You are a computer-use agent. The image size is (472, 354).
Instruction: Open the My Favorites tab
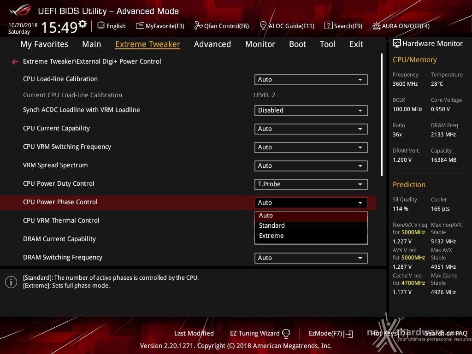[x=44, y=44]
